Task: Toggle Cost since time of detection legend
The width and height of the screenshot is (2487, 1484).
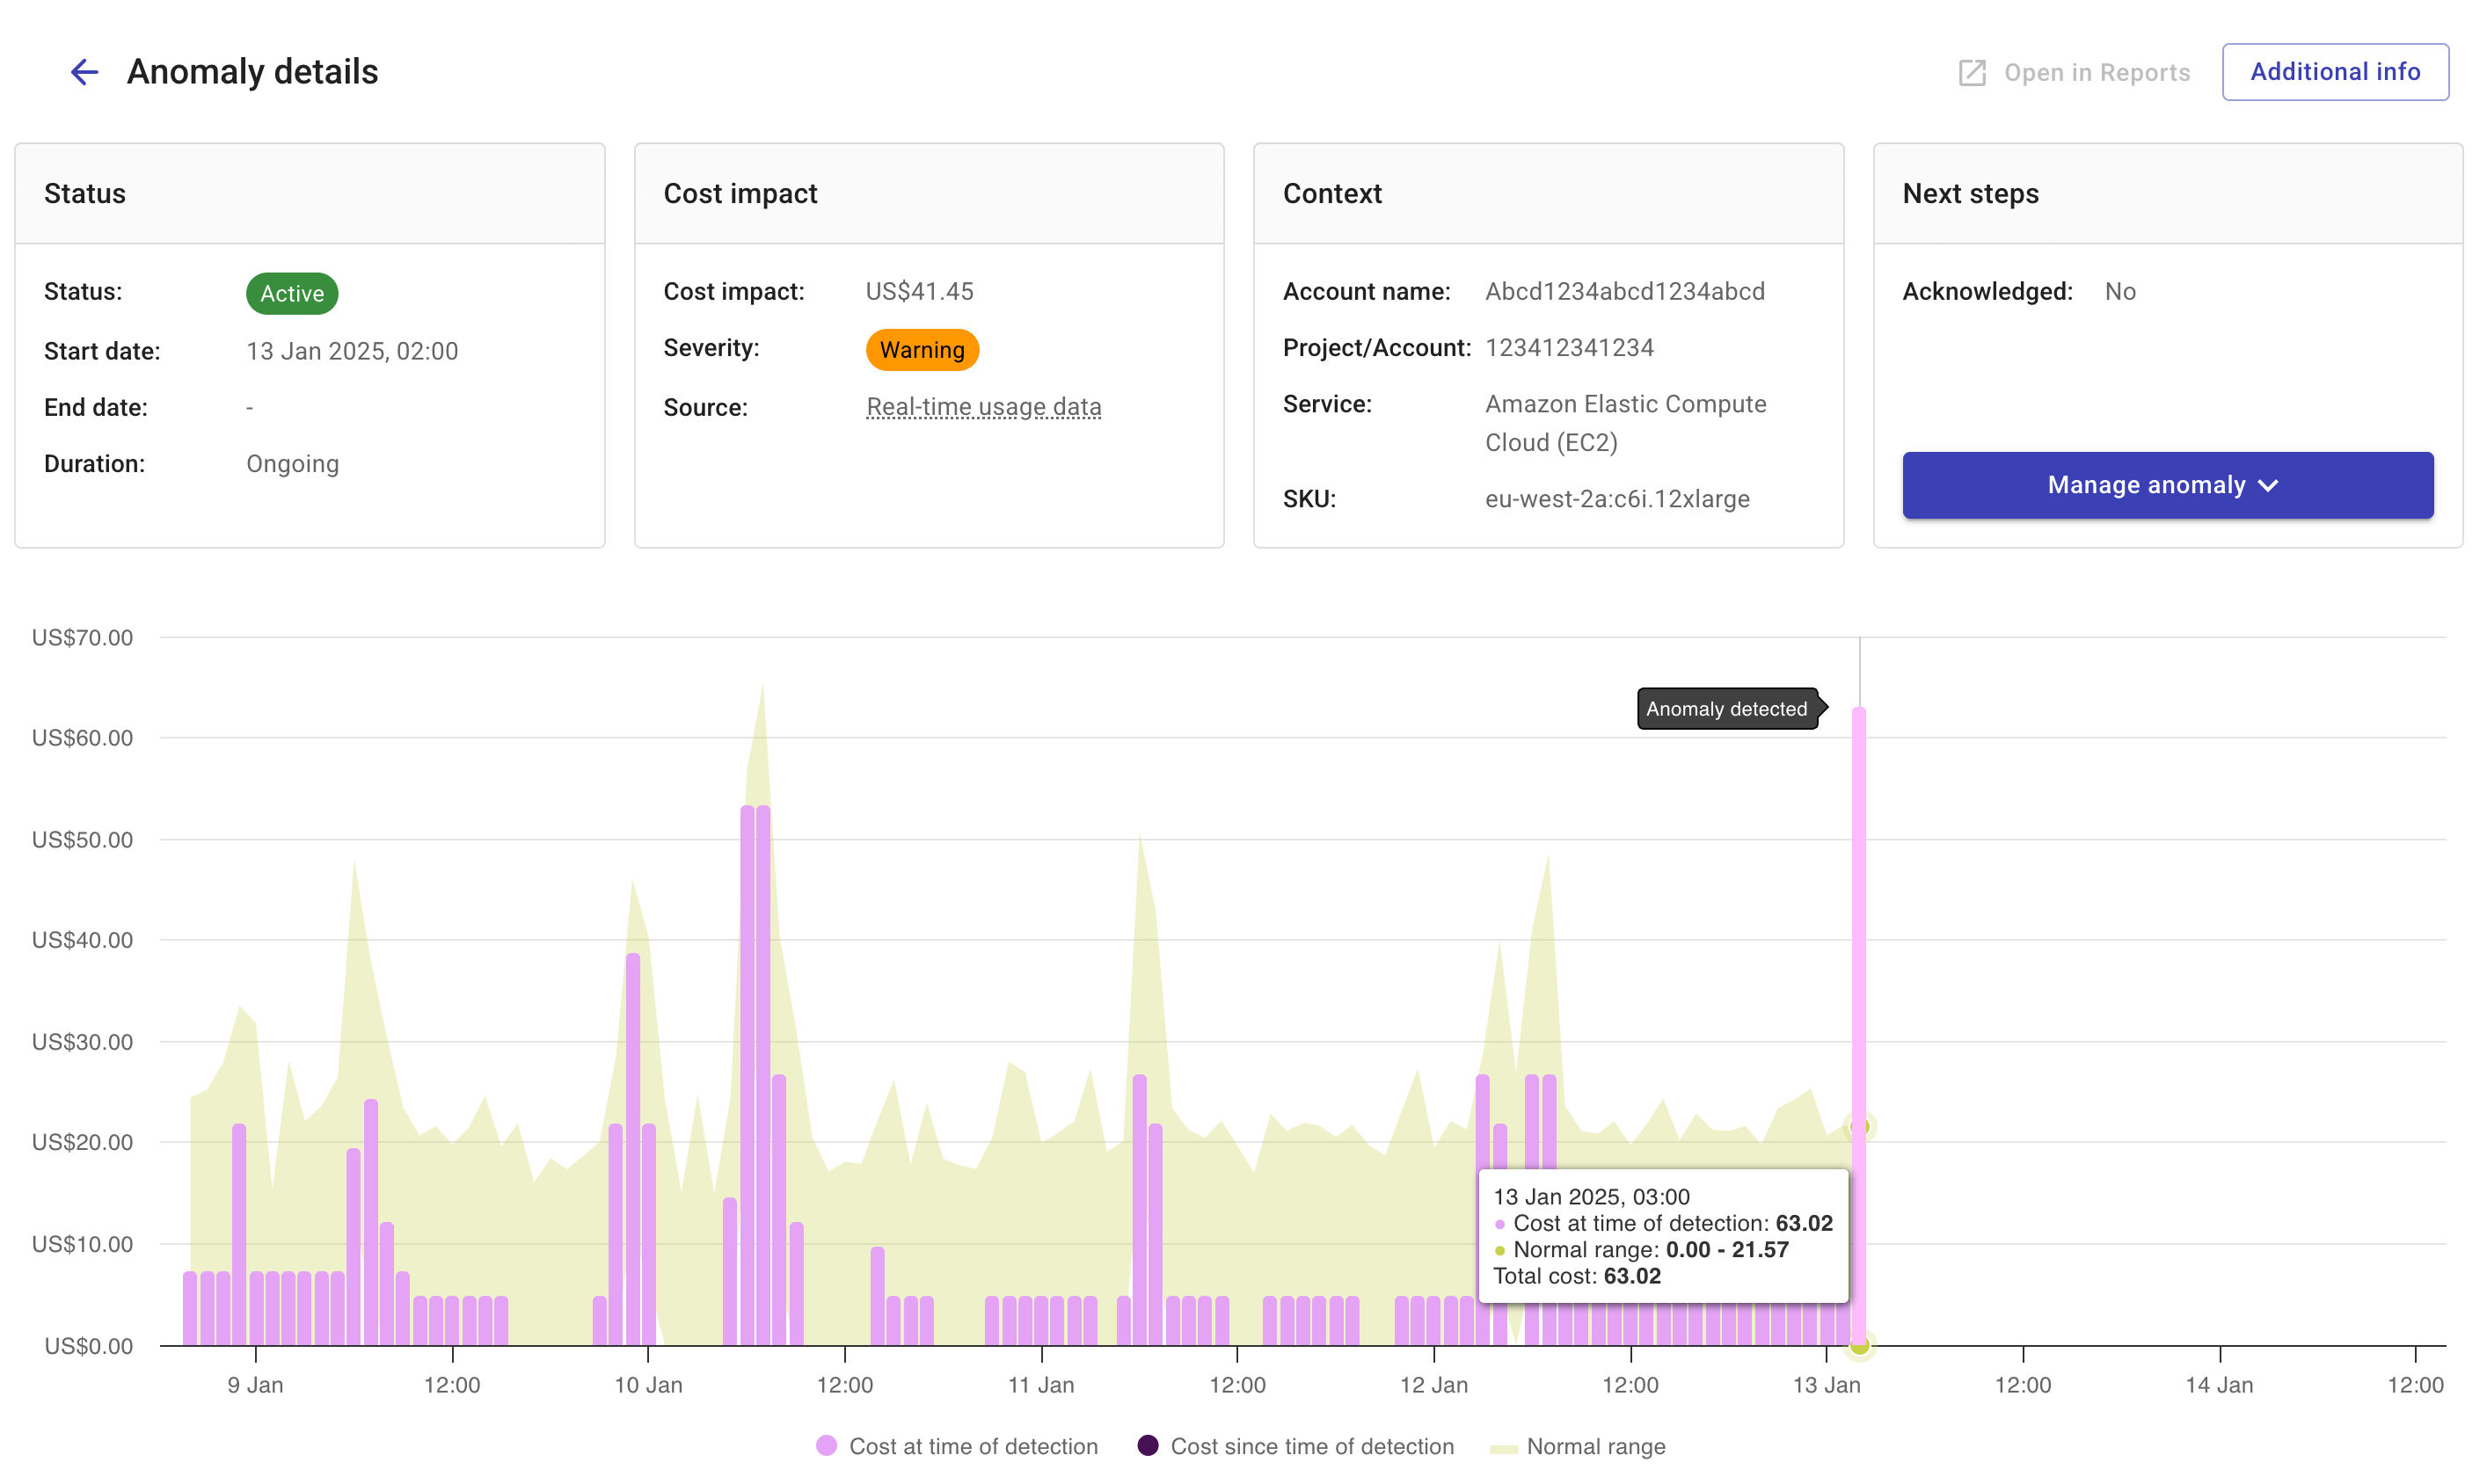Action: click(1295, 1446)
